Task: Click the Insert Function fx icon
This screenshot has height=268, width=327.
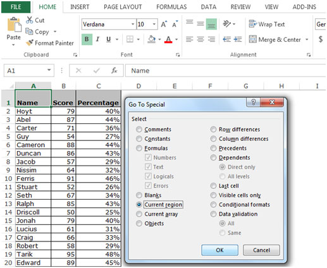Action: [x=114, y=70]
